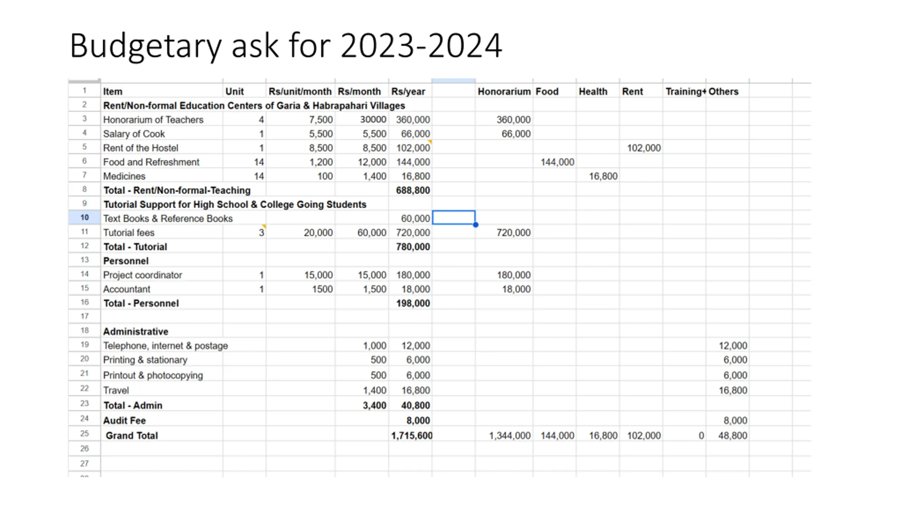Select row header number 25
This screenshot has width=901, height=507.
click(x=84, y=434)
